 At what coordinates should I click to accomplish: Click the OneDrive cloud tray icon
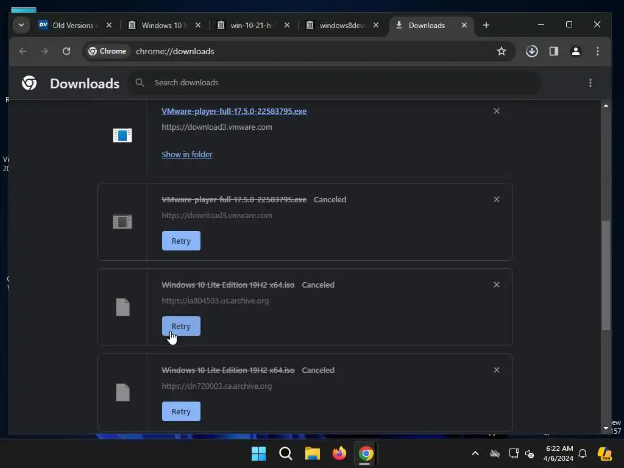[495, 453]
